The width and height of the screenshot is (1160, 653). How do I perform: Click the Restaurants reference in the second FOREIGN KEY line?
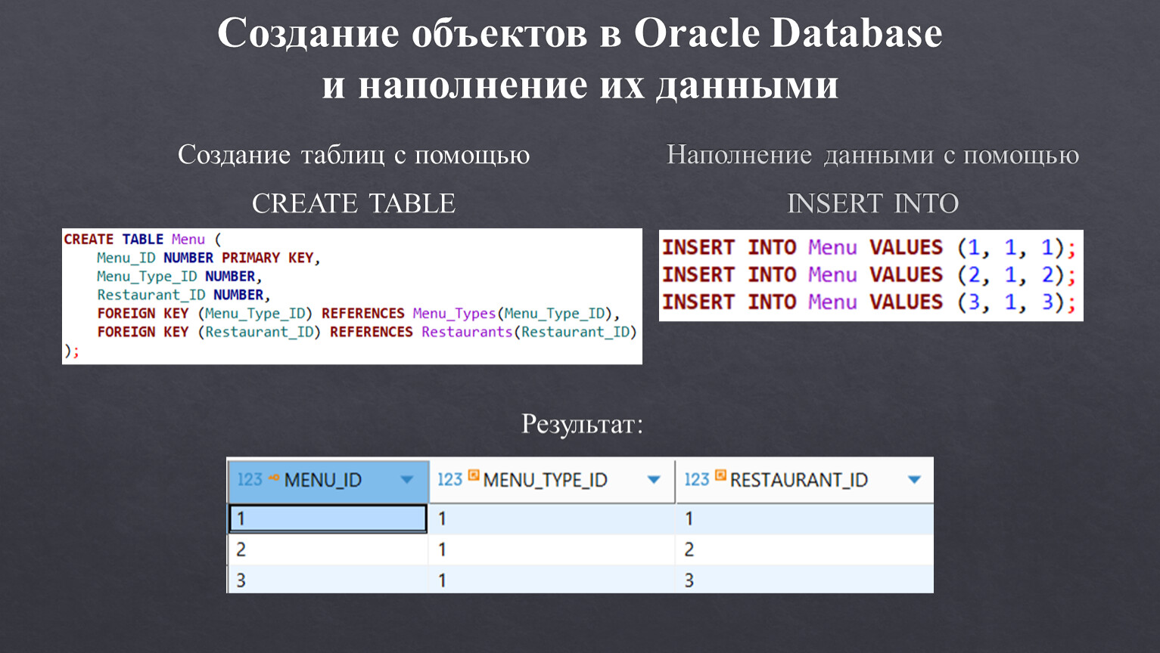466,333
